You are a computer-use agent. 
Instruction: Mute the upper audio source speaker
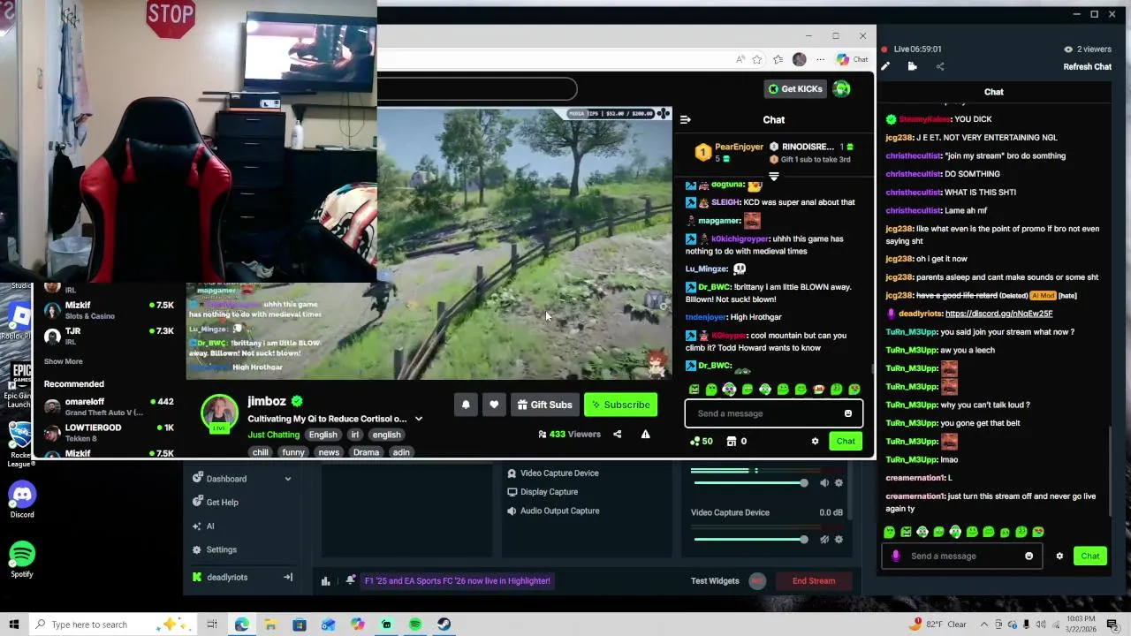click(824, 483)
